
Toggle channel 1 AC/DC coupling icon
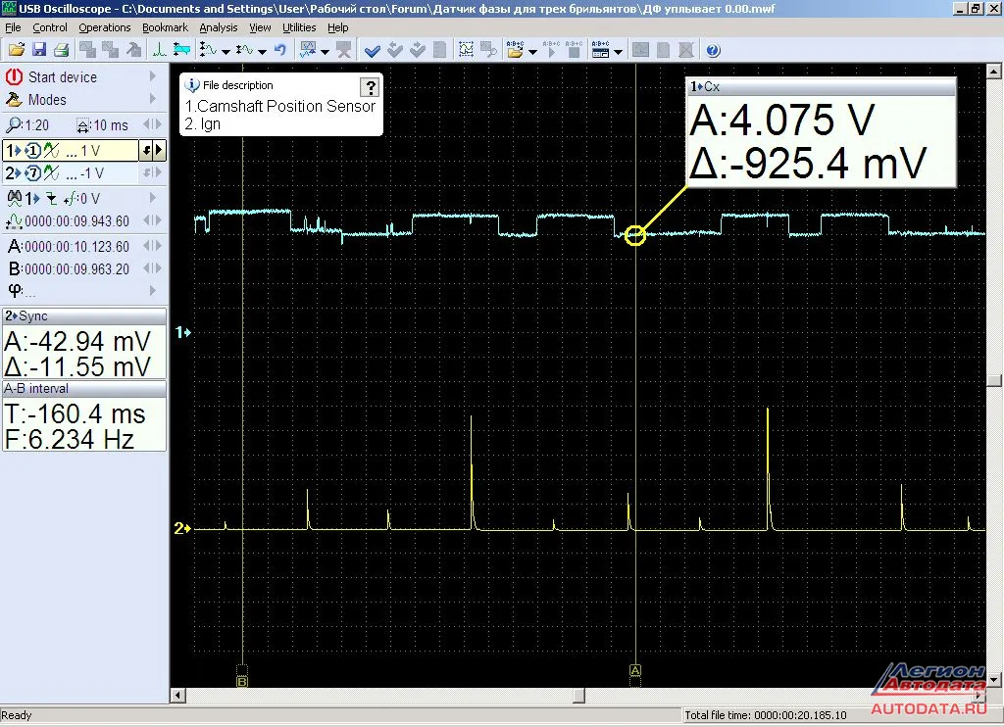click(52, 151)
